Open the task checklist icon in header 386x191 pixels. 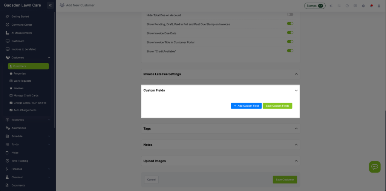339,6
